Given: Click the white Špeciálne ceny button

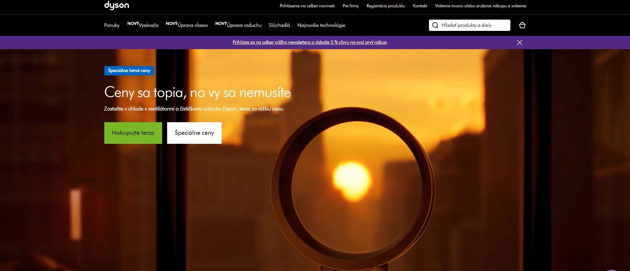Looking at the screenshot, I should tap(194, 133).
